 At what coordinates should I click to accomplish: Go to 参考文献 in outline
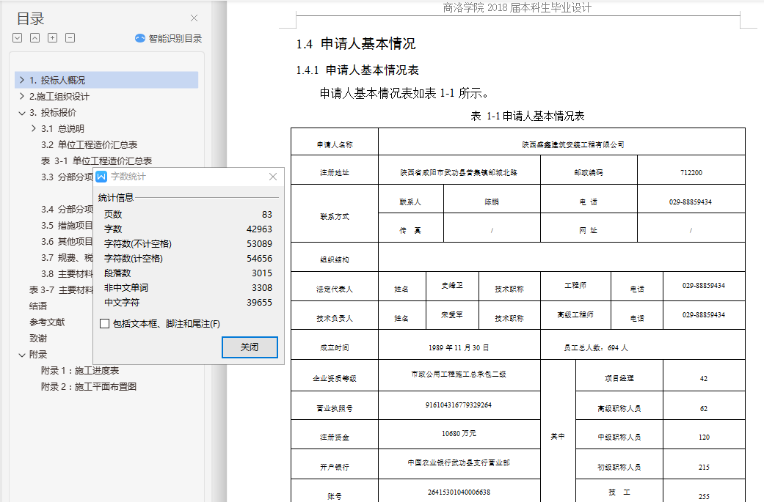point(47,322)
